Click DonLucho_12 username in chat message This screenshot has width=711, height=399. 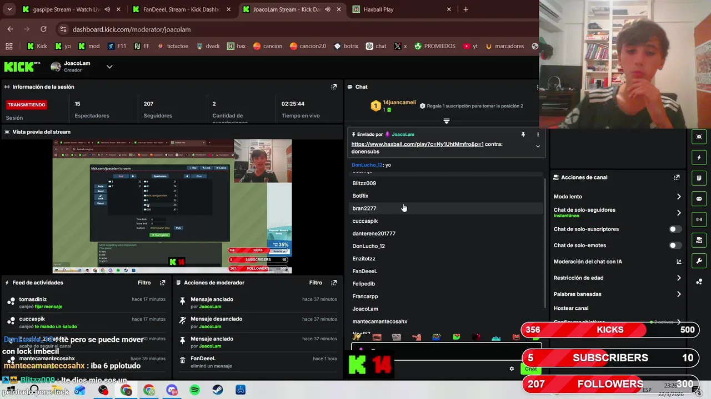367,165
